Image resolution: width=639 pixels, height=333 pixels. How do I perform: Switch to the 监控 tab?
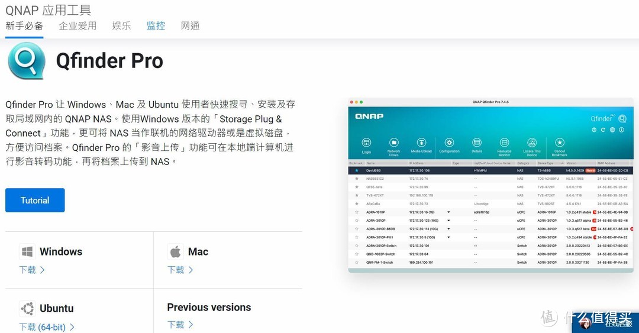tap(156, 25)
